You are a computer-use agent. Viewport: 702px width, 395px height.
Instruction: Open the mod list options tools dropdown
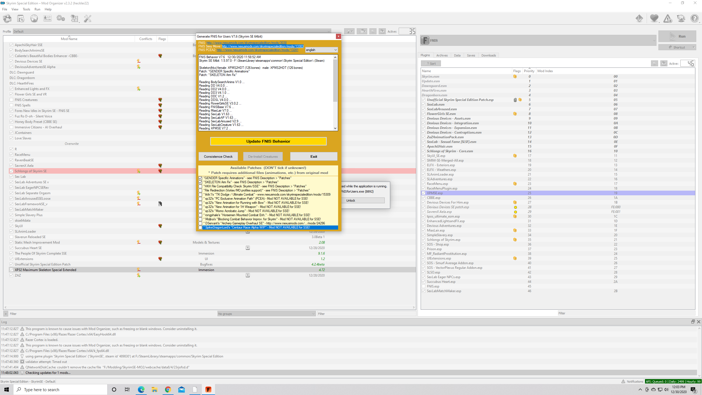point(349,32)
